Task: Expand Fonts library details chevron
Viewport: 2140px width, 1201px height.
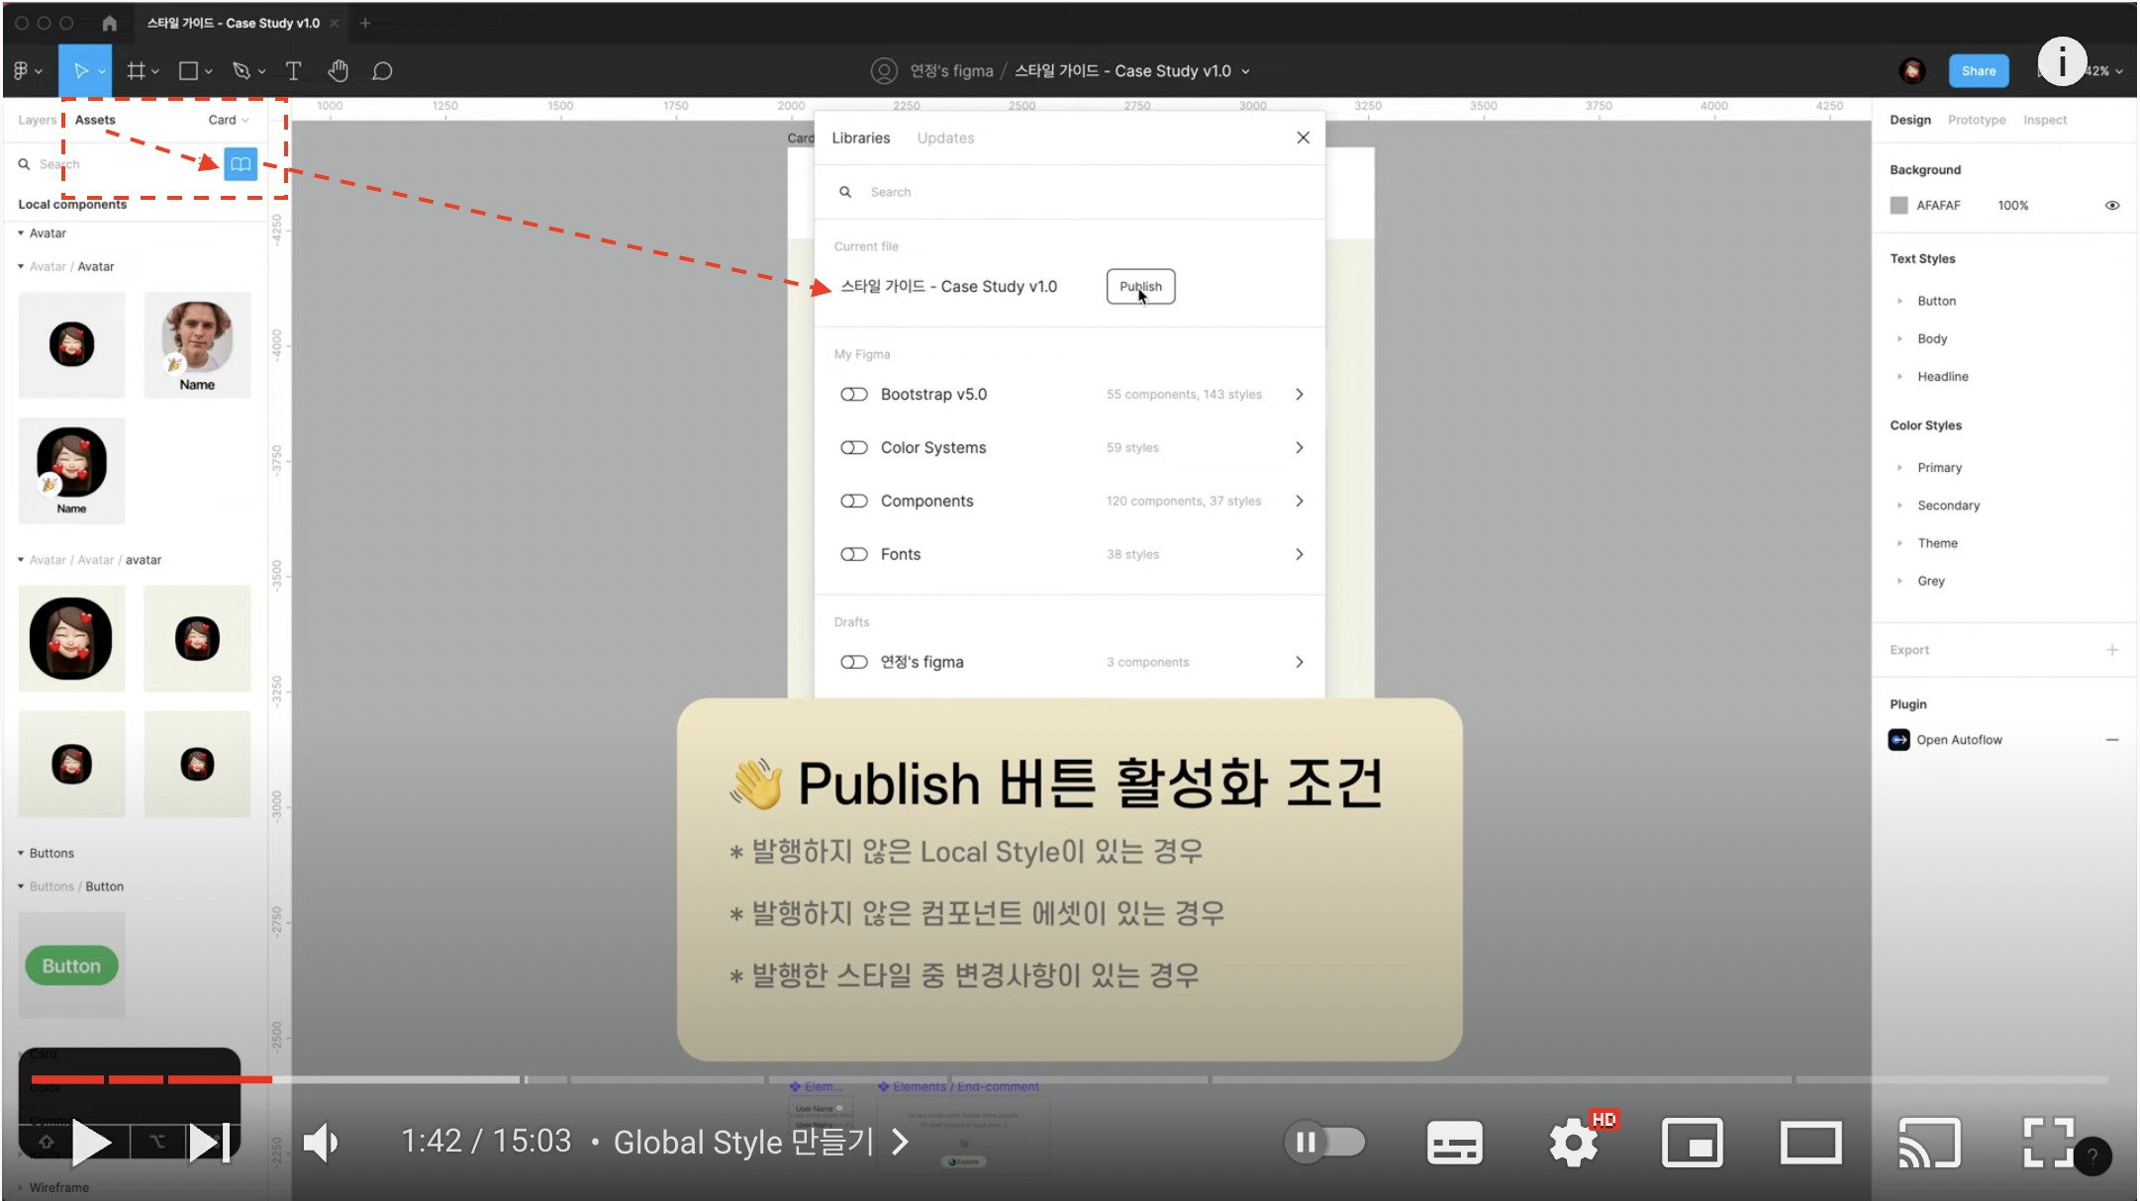Action: coord(1300,555)
